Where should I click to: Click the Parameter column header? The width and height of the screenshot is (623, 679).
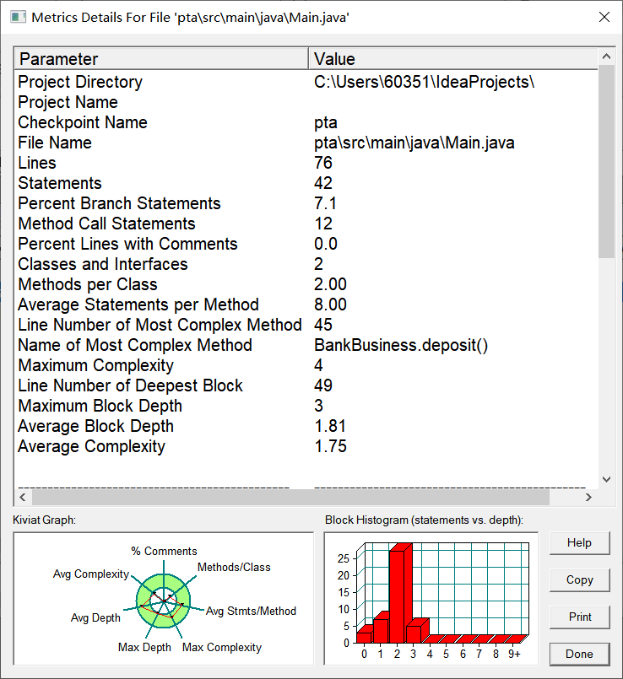(161, 59)
